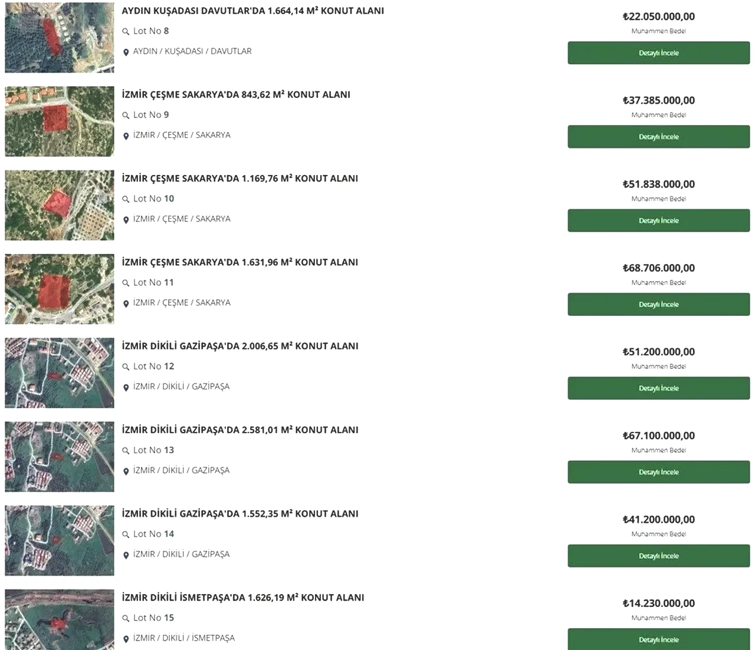Click Detaylı İncele under ₺51.838.000,00

point(659,220)
